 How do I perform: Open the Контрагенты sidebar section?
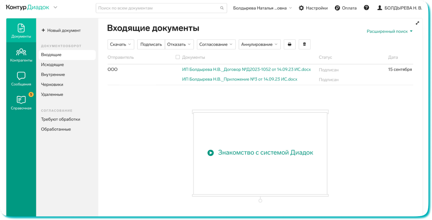21,55
